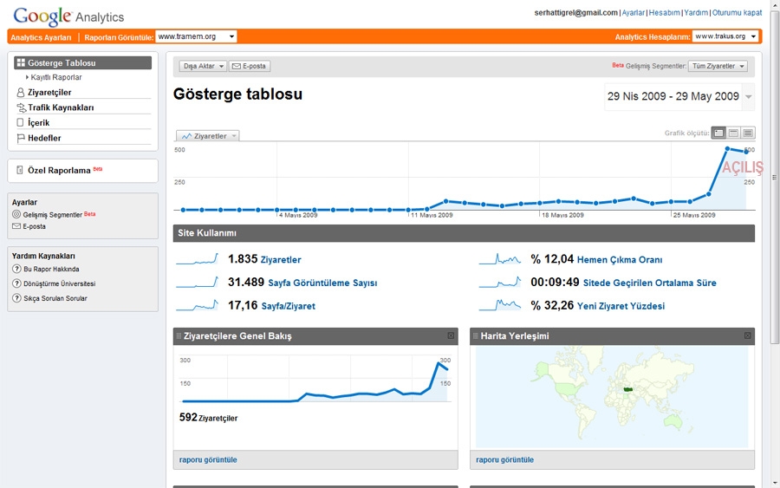
Task: Click the Sitede Geçirilen Ortalama Süre sparkline
Action: pos(500,282)
